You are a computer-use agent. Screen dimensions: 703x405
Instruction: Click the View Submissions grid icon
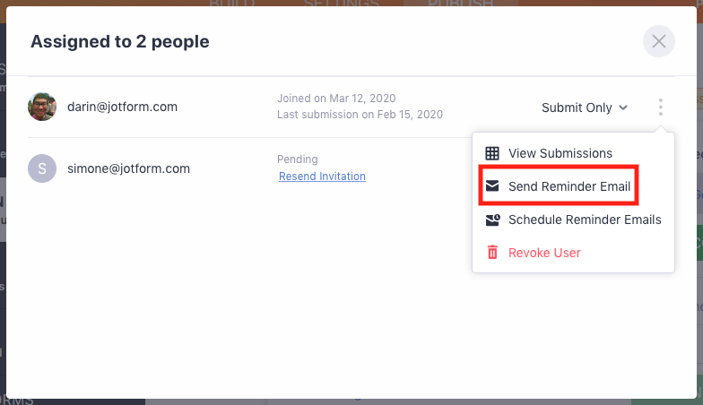tap(492, 153)
